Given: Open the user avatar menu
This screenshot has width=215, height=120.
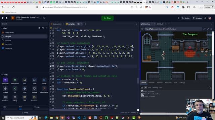Looking at the screenshot, I should 210,18.
